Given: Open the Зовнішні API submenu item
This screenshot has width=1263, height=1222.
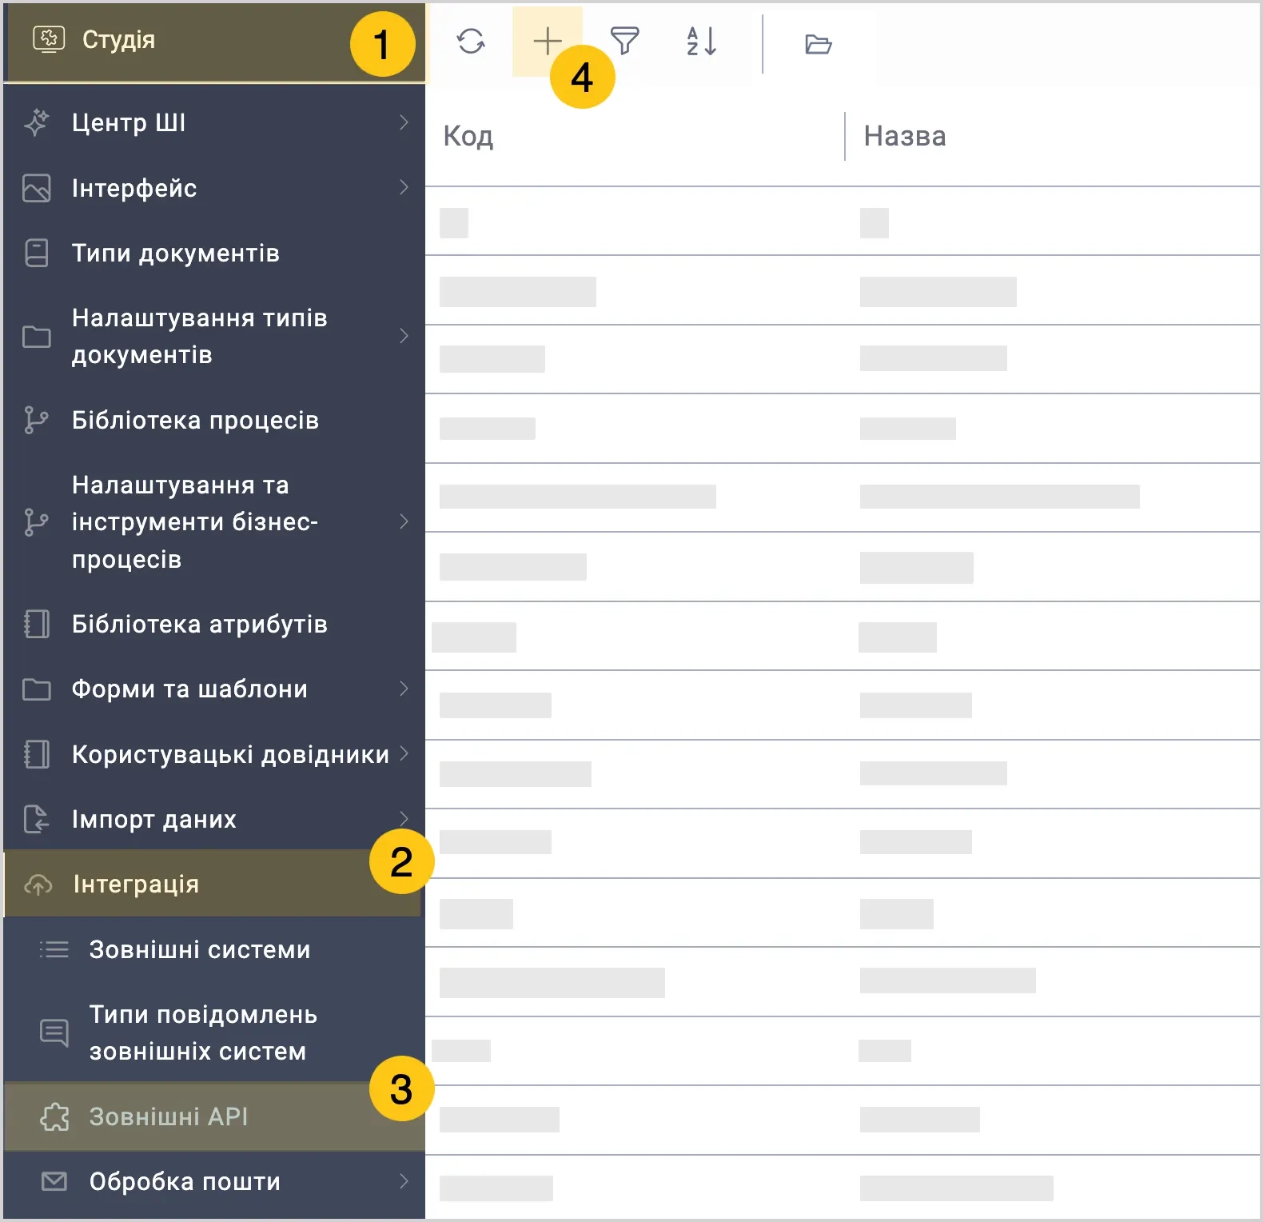Looking at the screenshot, I should click(x=214, y=1116).
